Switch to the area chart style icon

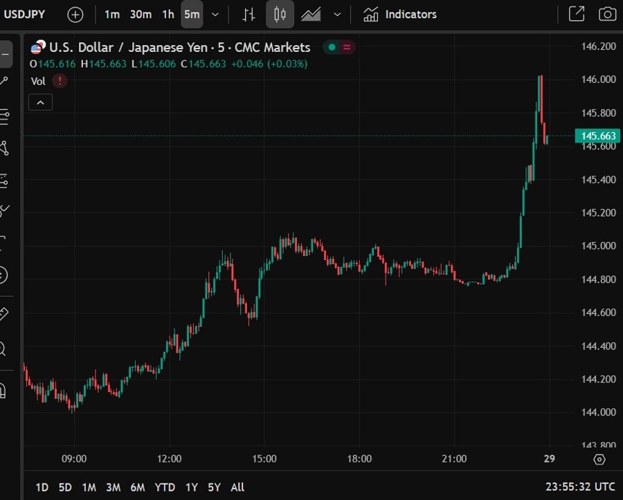311,15
